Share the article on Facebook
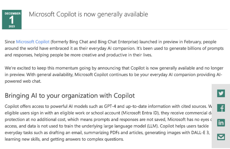This screenshot has width=230, height=149. 221,108
